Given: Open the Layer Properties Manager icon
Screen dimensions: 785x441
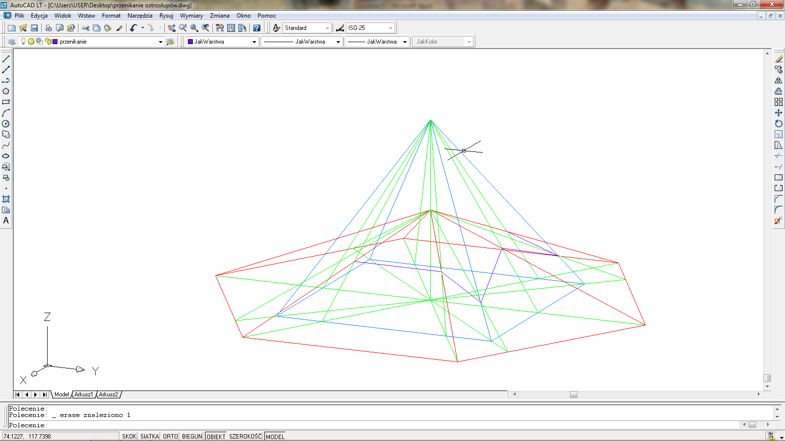Looking at the screenshot, I should point(12,42).
